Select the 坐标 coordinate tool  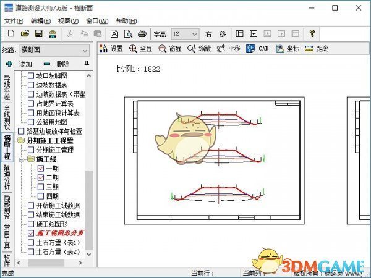288,48
